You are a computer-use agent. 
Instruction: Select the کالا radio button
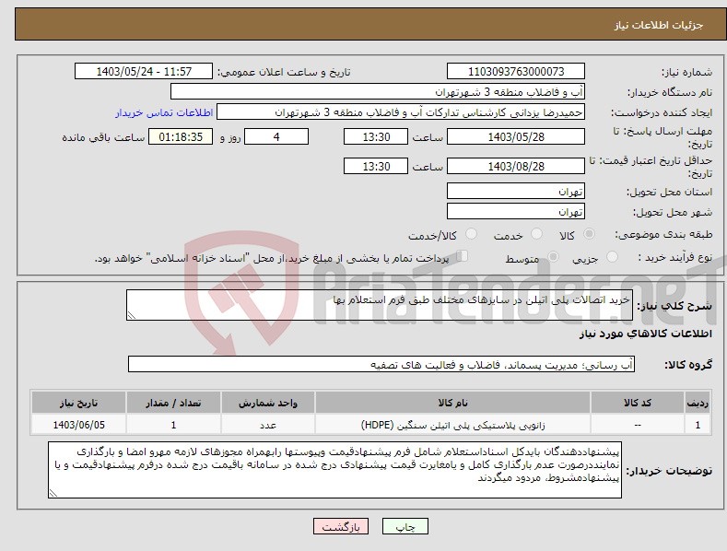pos(589,234)
